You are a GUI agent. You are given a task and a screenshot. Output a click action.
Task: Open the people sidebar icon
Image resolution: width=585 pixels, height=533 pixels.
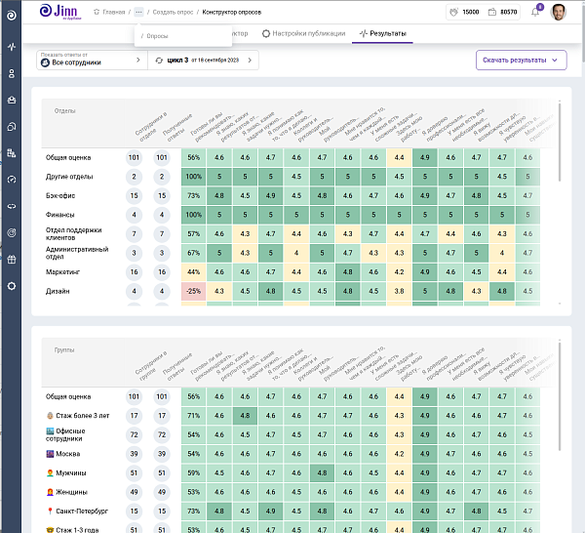click(x=11, y=73)
